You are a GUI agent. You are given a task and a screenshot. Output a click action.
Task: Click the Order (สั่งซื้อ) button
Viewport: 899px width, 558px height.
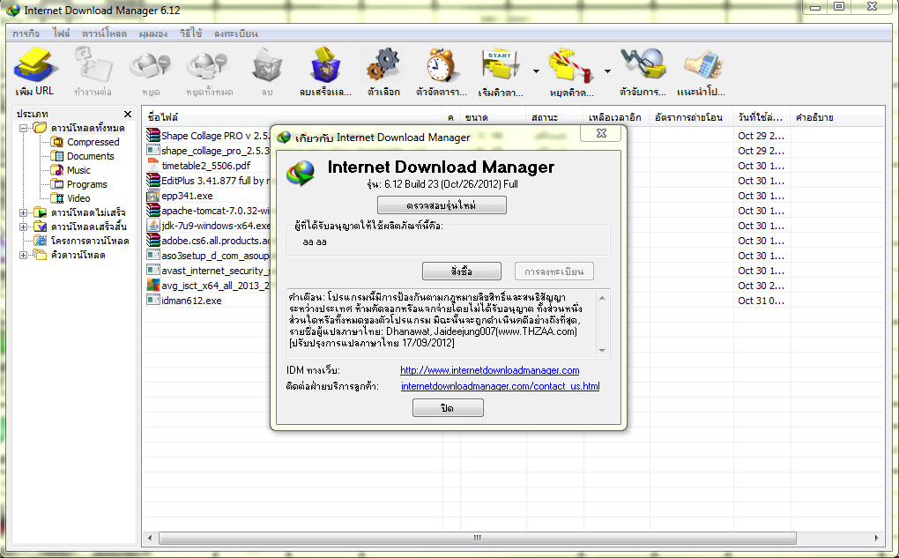pos(462,272)
